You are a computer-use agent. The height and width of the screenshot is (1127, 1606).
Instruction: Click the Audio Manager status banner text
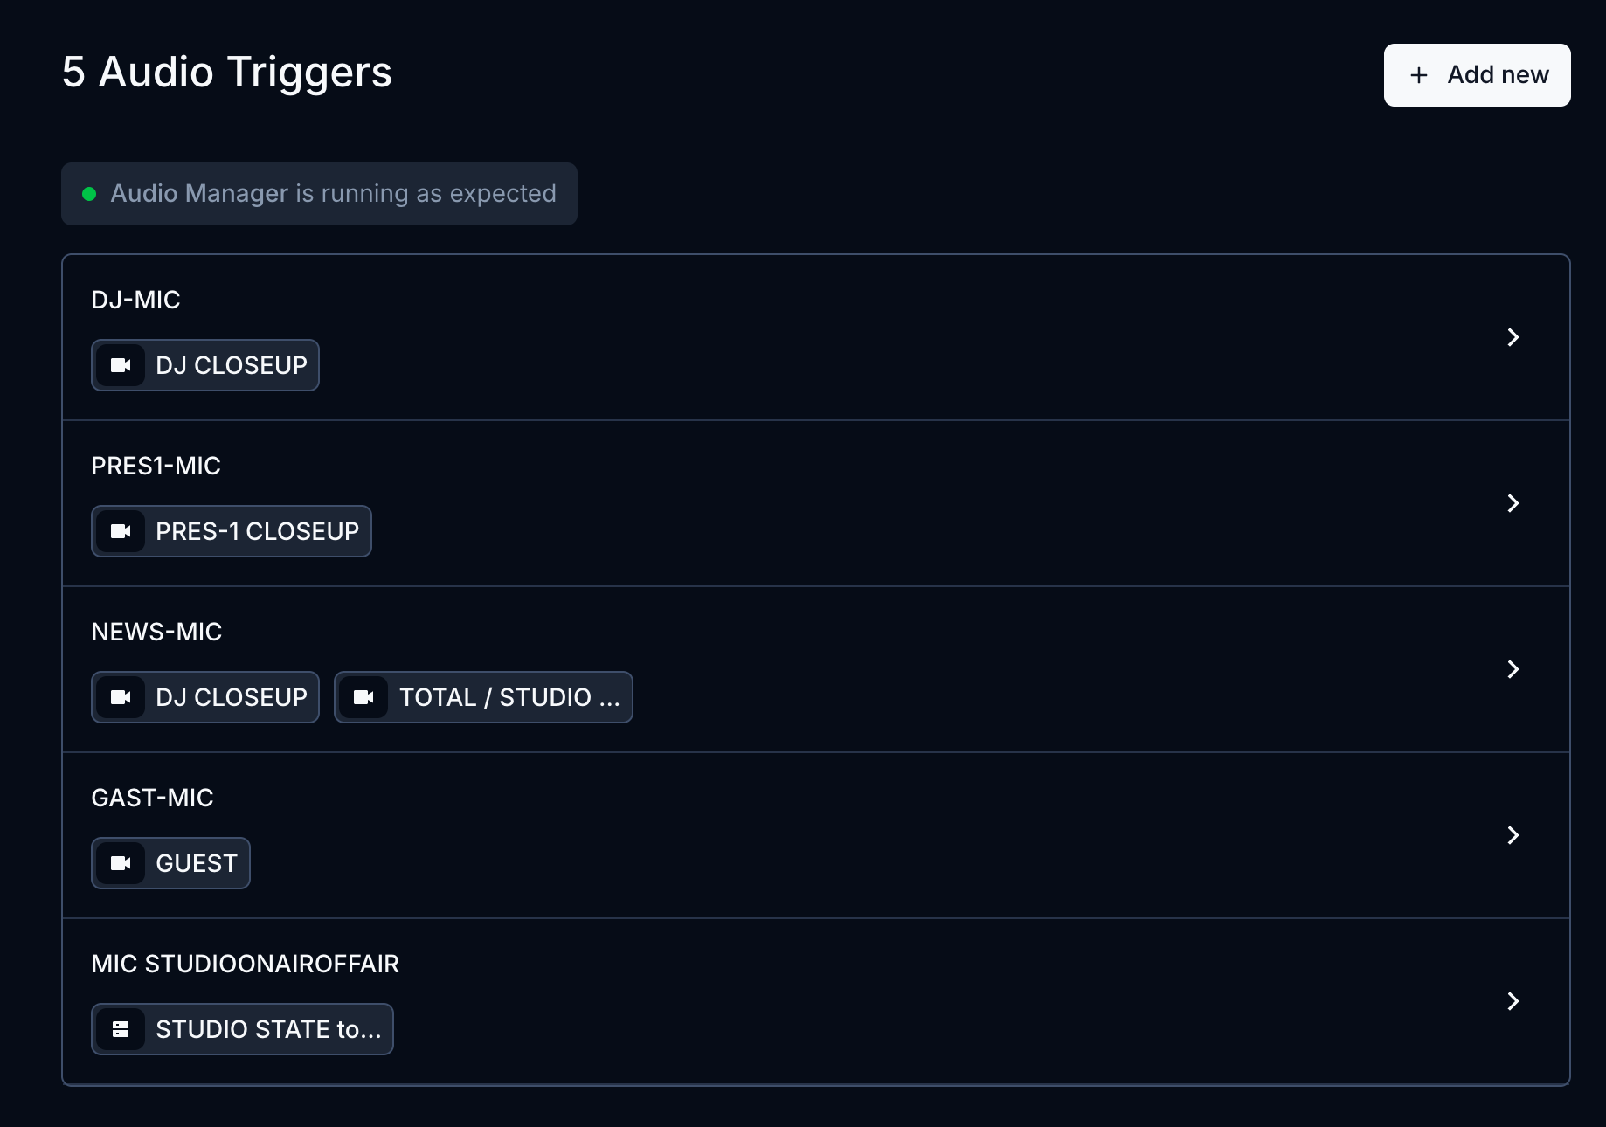click(x=333, y=193)
